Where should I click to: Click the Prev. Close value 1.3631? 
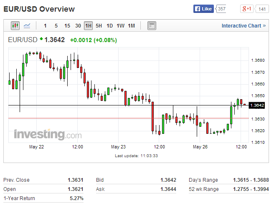[x=76, y=180]
